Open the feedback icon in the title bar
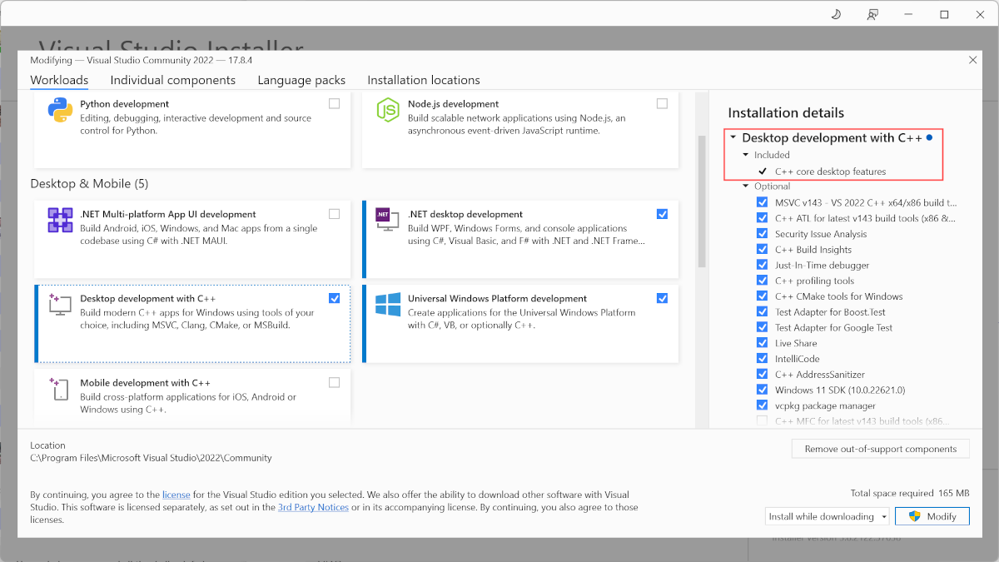The height and width of the screenshot is (562, 999). point(872,14)
